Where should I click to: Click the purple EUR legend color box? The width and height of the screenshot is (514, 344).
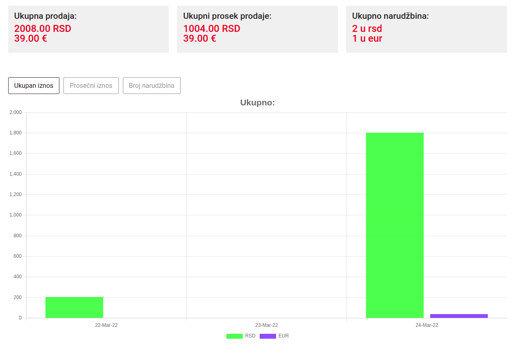[267, 336]
